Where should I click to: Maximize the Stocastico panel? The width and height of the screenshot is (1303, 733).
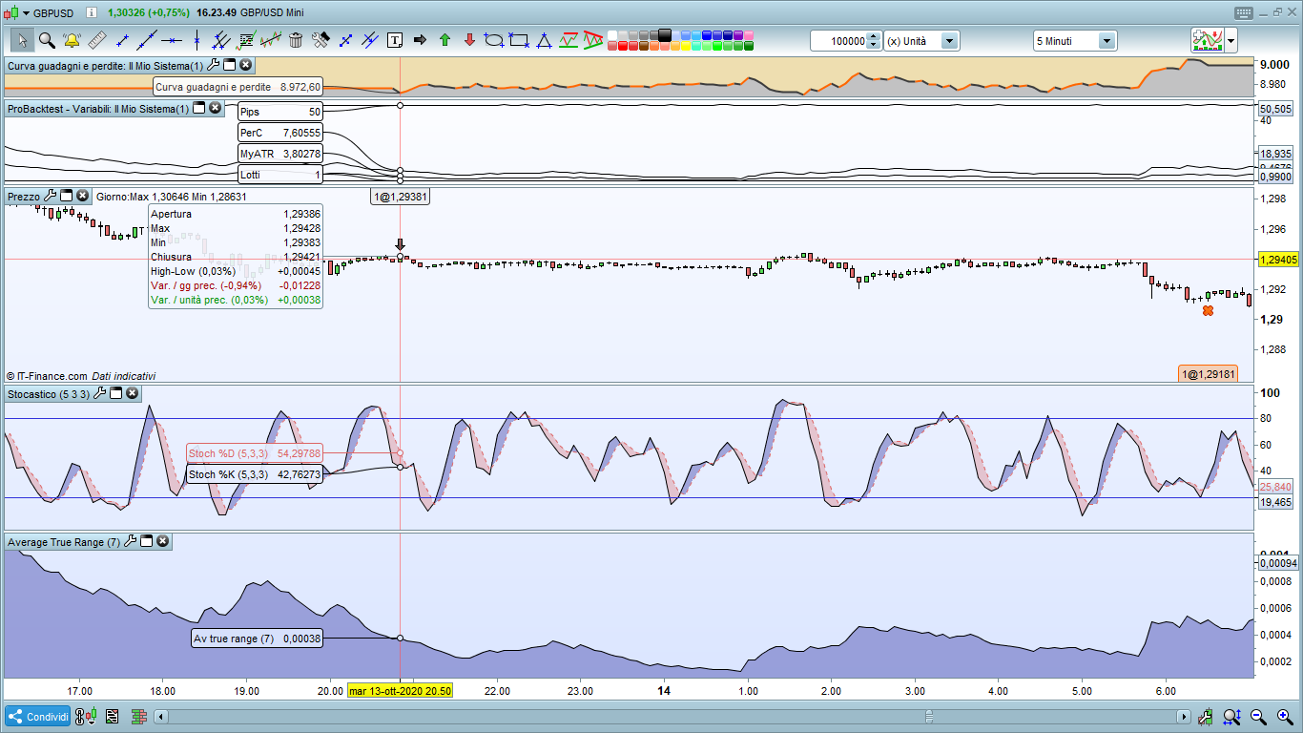click(x=115, y=393)
